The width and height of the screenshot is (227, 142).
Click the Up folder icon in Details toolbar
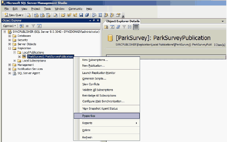click(106, 27)
